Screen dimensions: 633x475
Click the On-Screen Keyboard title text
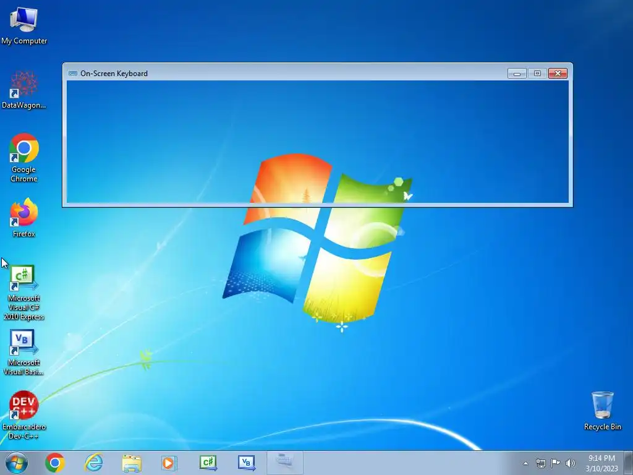point(114,74)
